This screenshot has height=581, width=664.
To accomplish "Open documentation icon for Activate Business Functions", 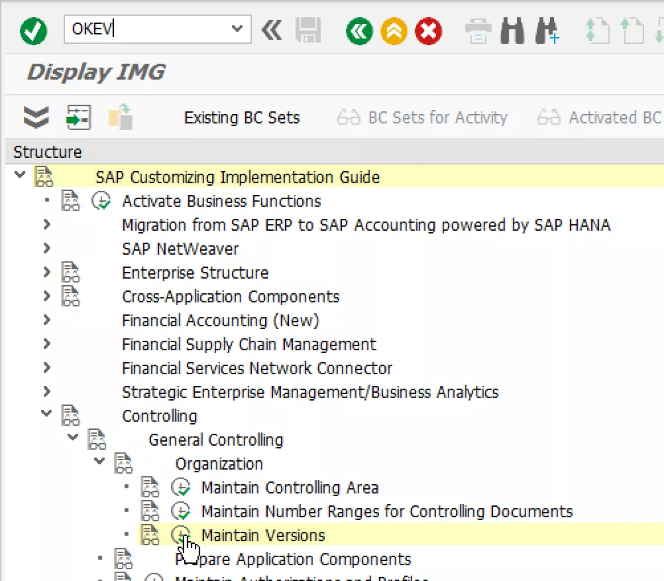I will pyautogui.click(x=70, y=200).
